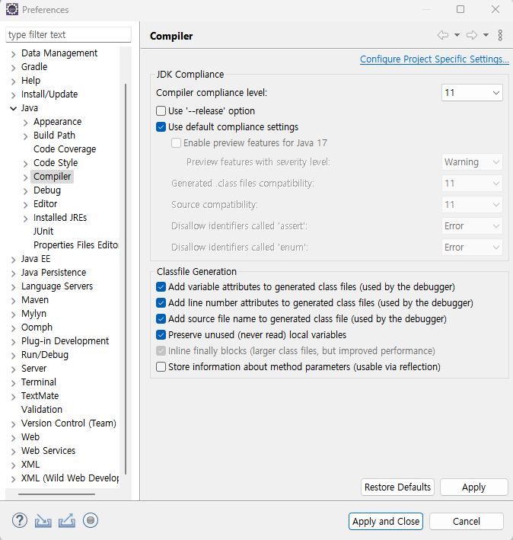Select Oomph in the tree
This screenshot has height=540, width=513.
[x=37, y=328]
